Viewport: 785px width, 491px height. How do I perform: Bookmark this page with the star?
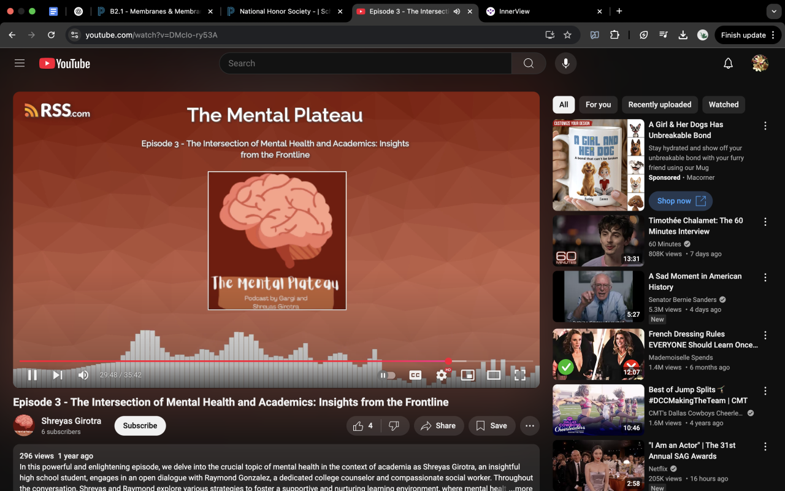click(567, 35)
